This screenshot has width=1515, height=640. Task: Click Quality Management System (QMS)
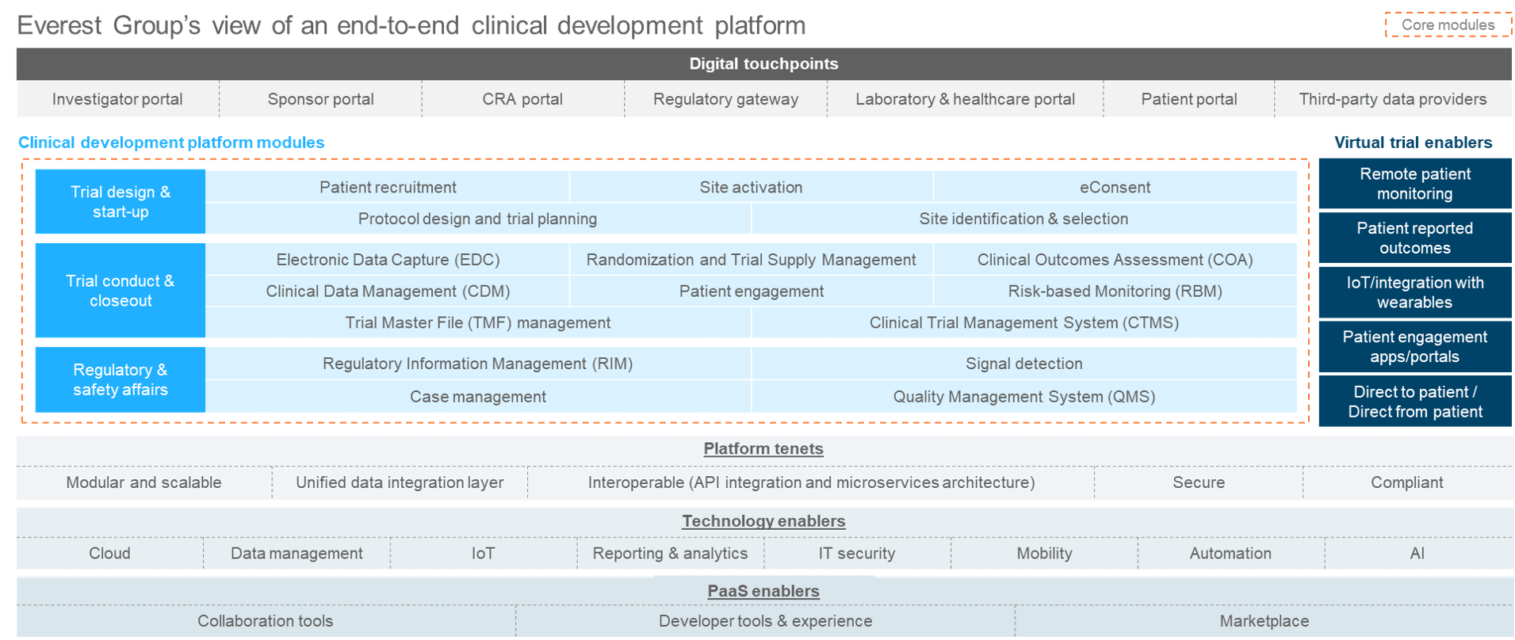[1023, 397]
